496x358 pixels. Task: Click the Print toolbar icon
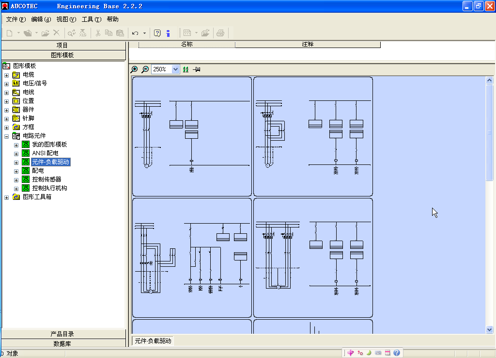(x=220, y=33)
